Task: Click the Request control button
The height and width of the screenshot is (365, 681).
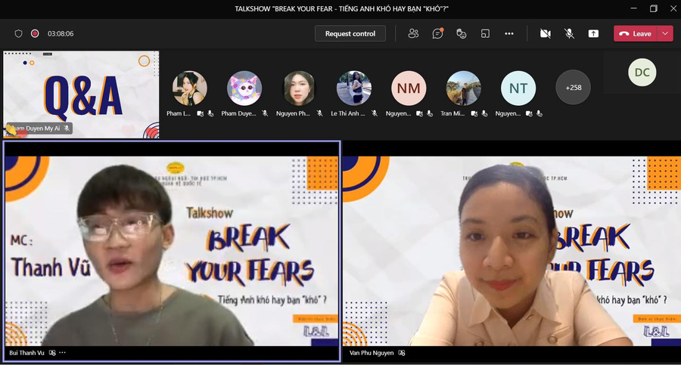Action: 350,33
